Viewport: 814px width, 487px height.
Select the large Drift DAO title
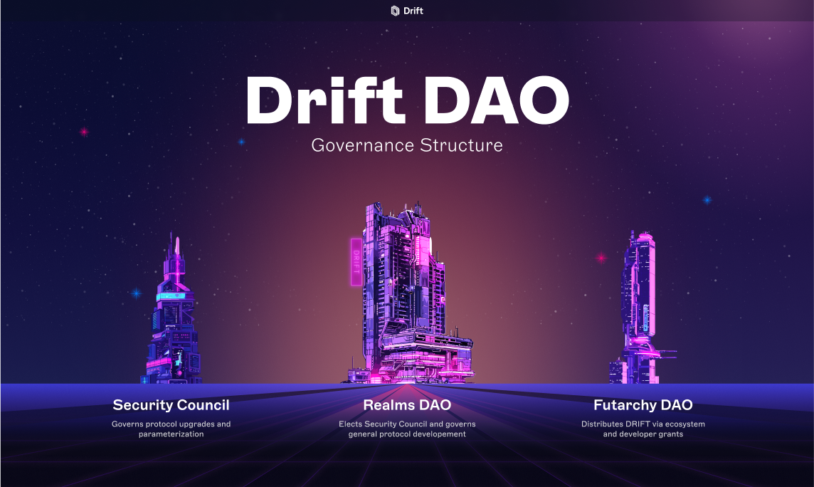coord(407,100)
